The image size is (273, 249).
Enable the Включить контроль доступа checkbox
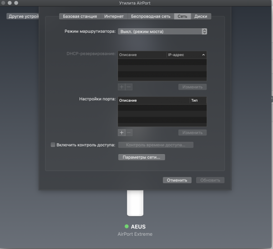(53, 145)
